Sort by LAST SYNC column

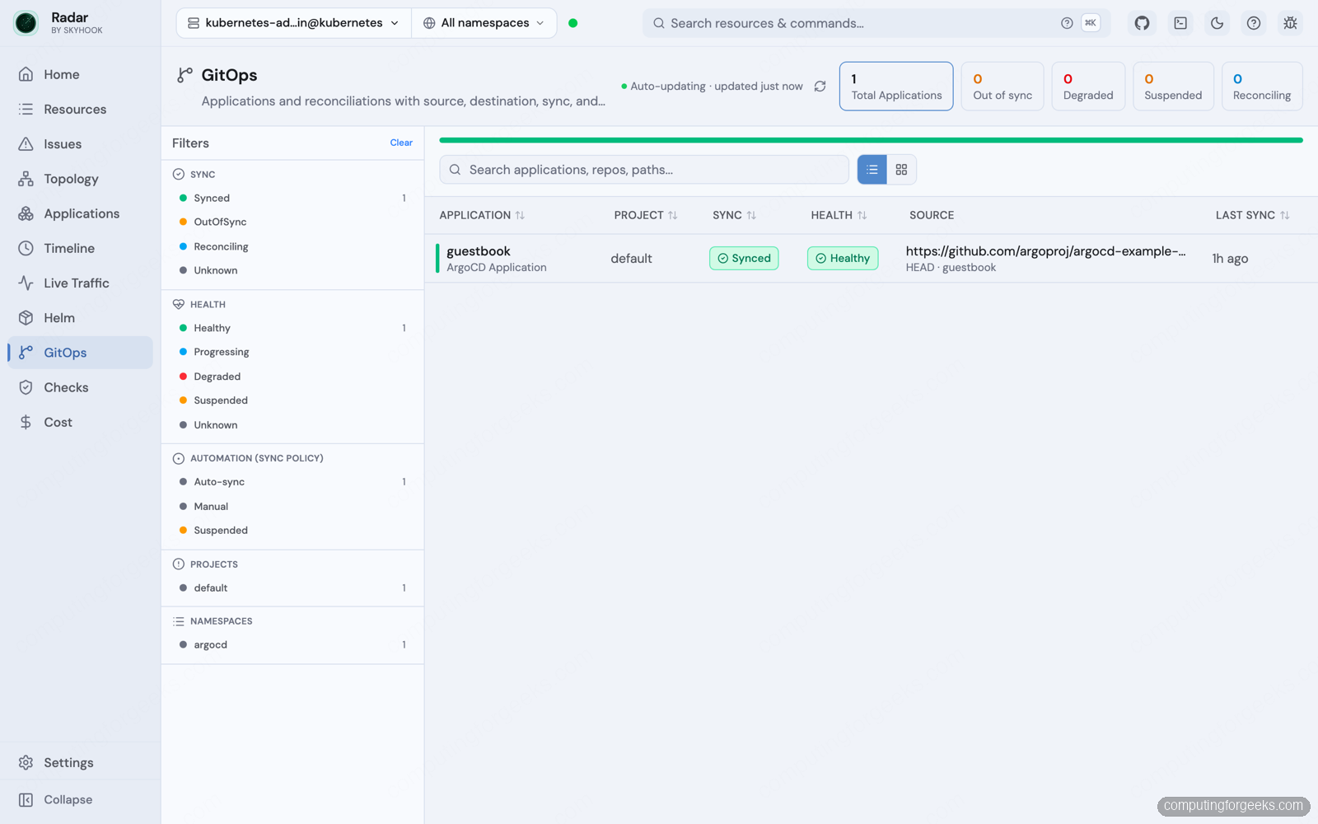point(1253,215)
